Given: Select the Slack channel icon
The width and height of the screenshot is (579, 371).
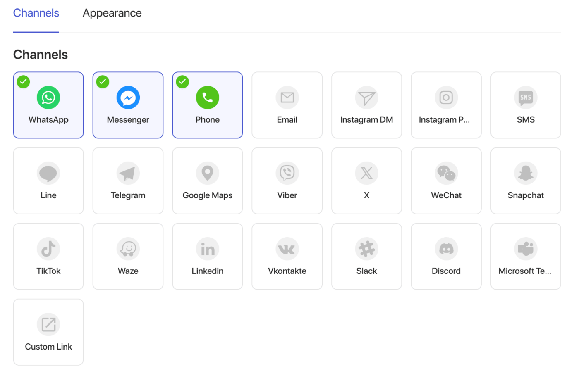Looking at the screenshot, I should pyautogui.click(x=366, y=249).
